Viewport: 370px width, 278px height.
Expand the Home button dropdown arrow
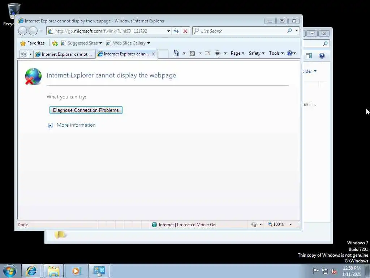coord(184,53)
